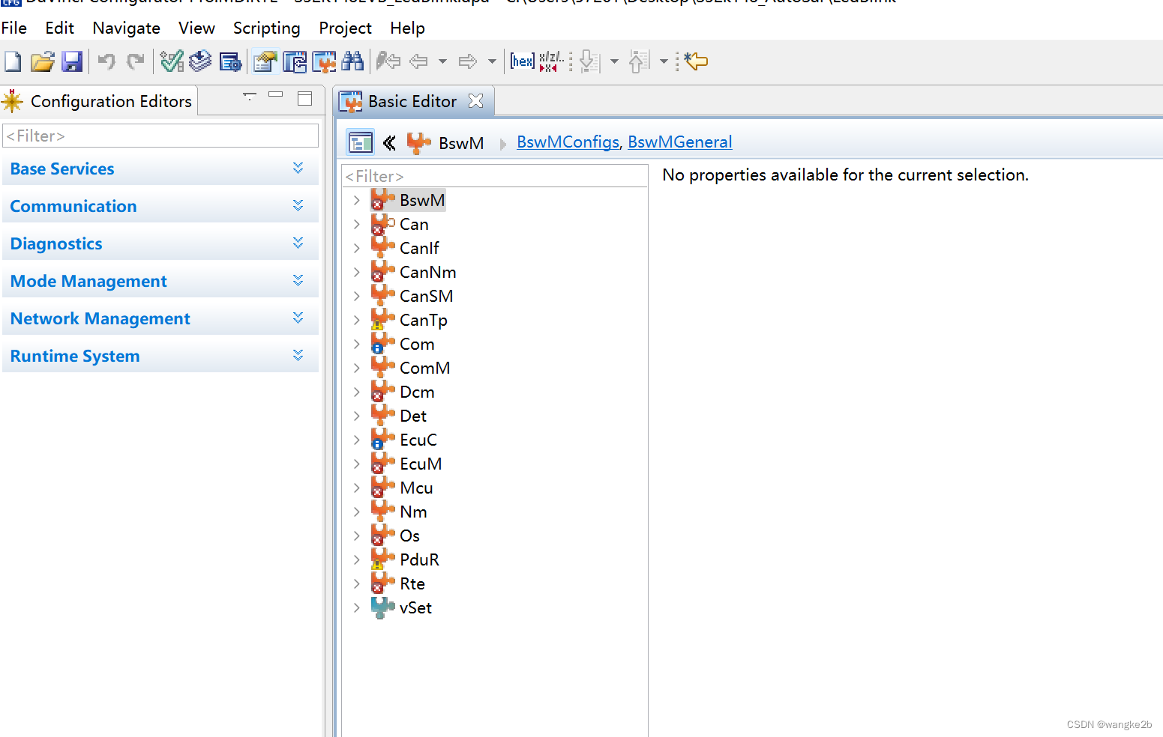Select the Configuration Editors tab
The image size is (1163, 737).
[x=99, y=101]
